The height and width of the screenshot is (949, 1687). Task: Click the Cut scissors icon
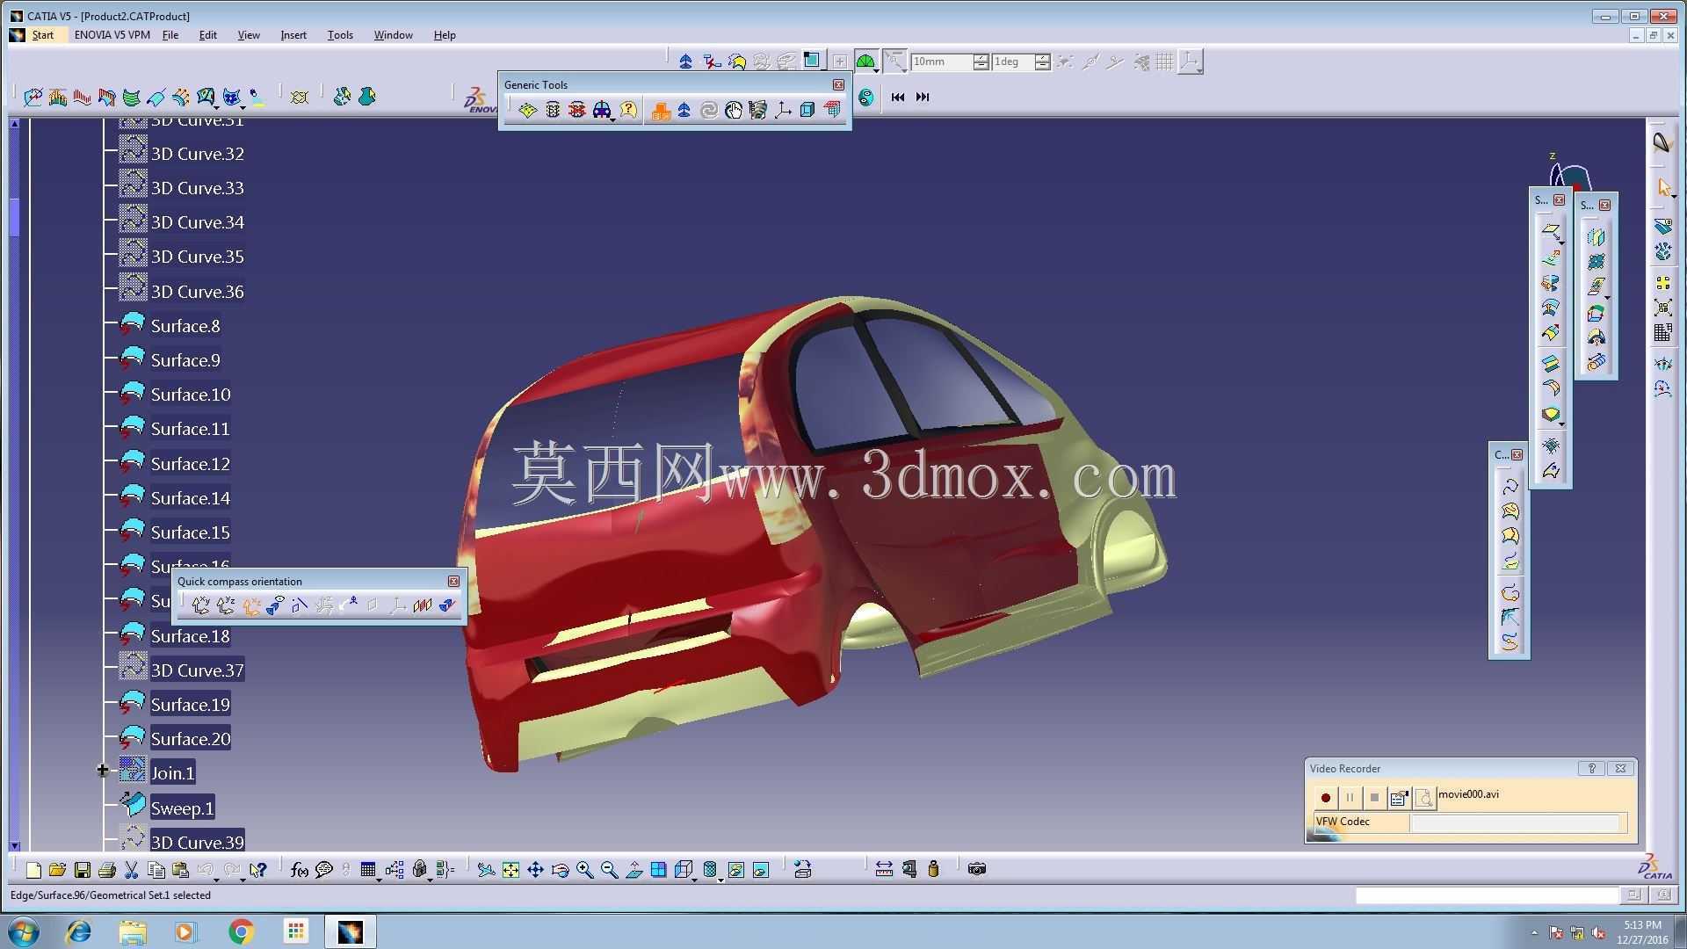point(132,870)
